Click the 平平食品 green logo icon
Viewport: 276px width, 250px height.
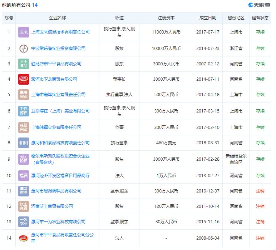click(24, 64)
